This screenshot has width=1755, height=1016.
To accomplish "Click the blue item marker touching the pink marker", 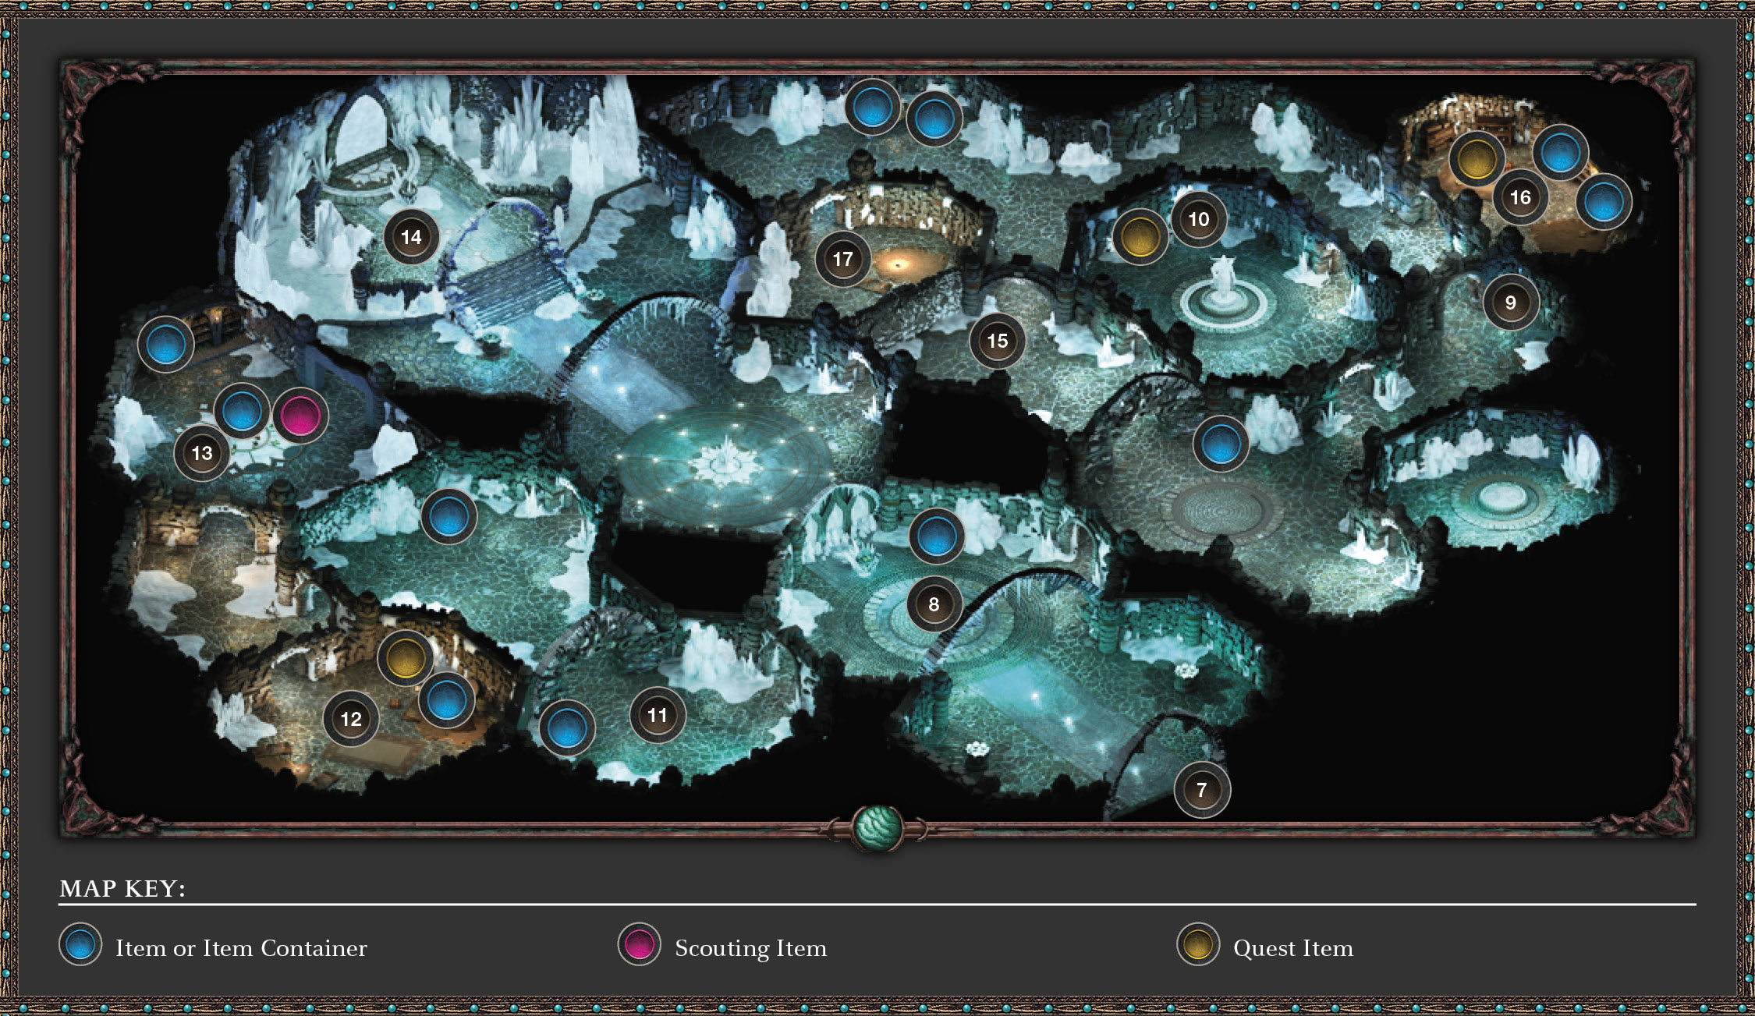I will click(x=242, y=411).
